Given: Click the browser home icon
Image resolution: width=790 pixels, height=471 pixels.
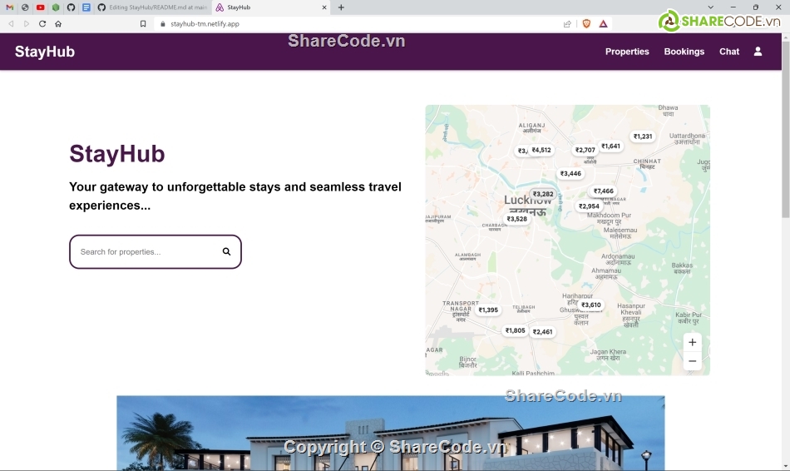Looking at the screenshot, I should tap(58, 24).
